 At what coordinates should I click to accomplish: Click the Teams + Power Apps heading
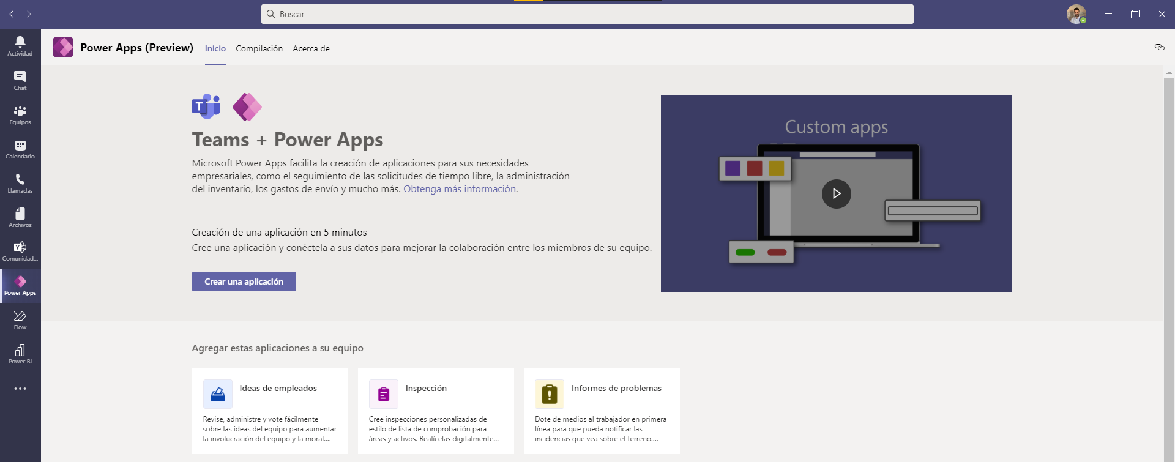(288, 140)
